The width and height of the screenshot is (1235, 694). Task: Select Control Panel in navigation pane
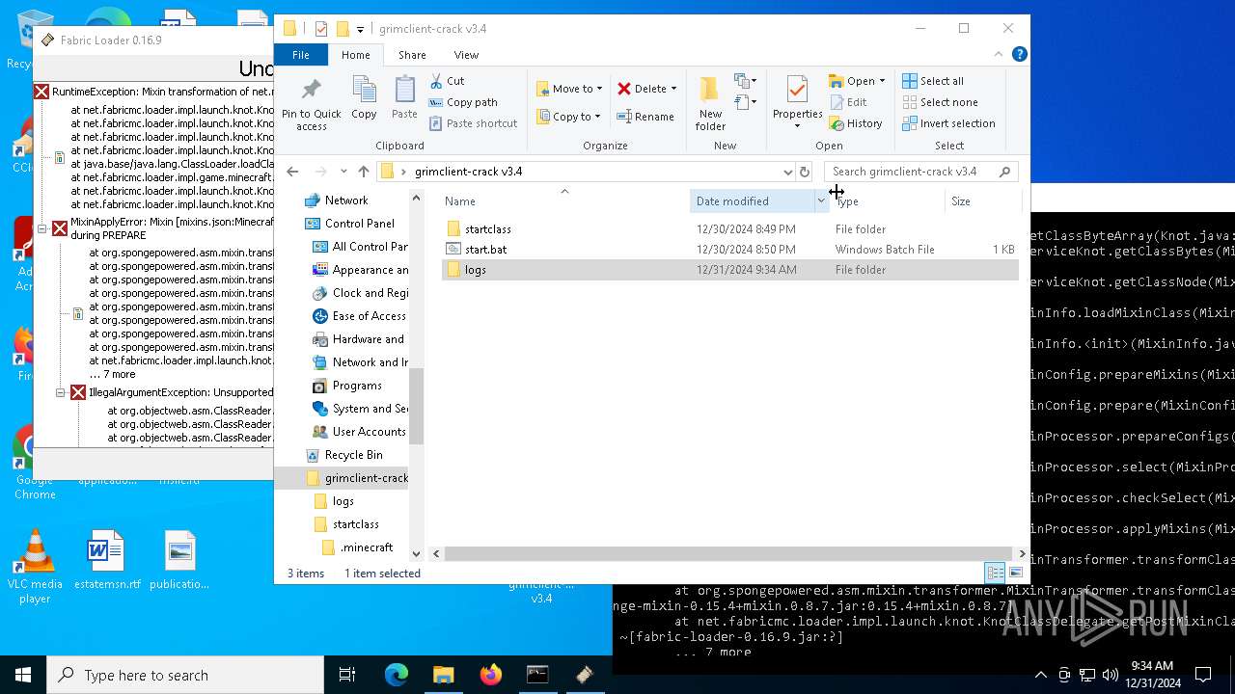(x=359, y=224)
